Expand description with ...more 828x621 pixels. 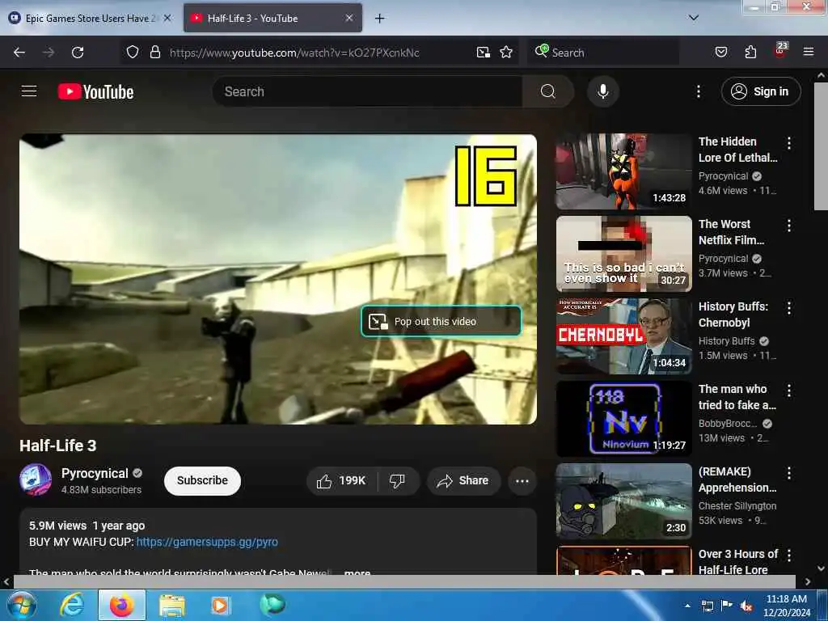[x=357, y=572]
